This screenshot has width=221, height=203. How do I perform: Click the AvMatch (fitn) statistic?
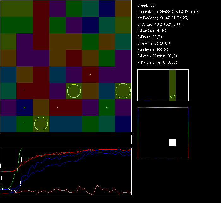point(157,56)
